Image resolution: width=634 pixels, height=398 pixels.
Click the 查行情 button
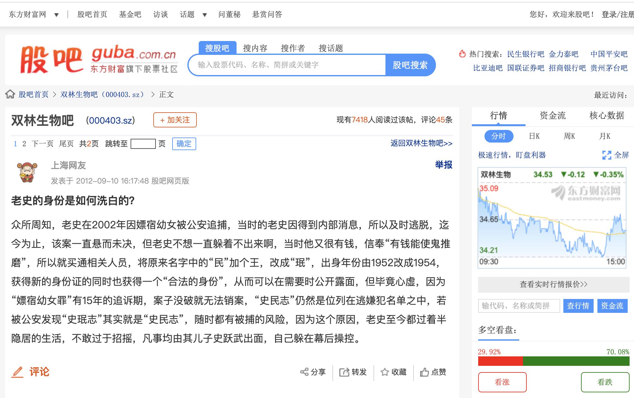[x=578, y=306]
